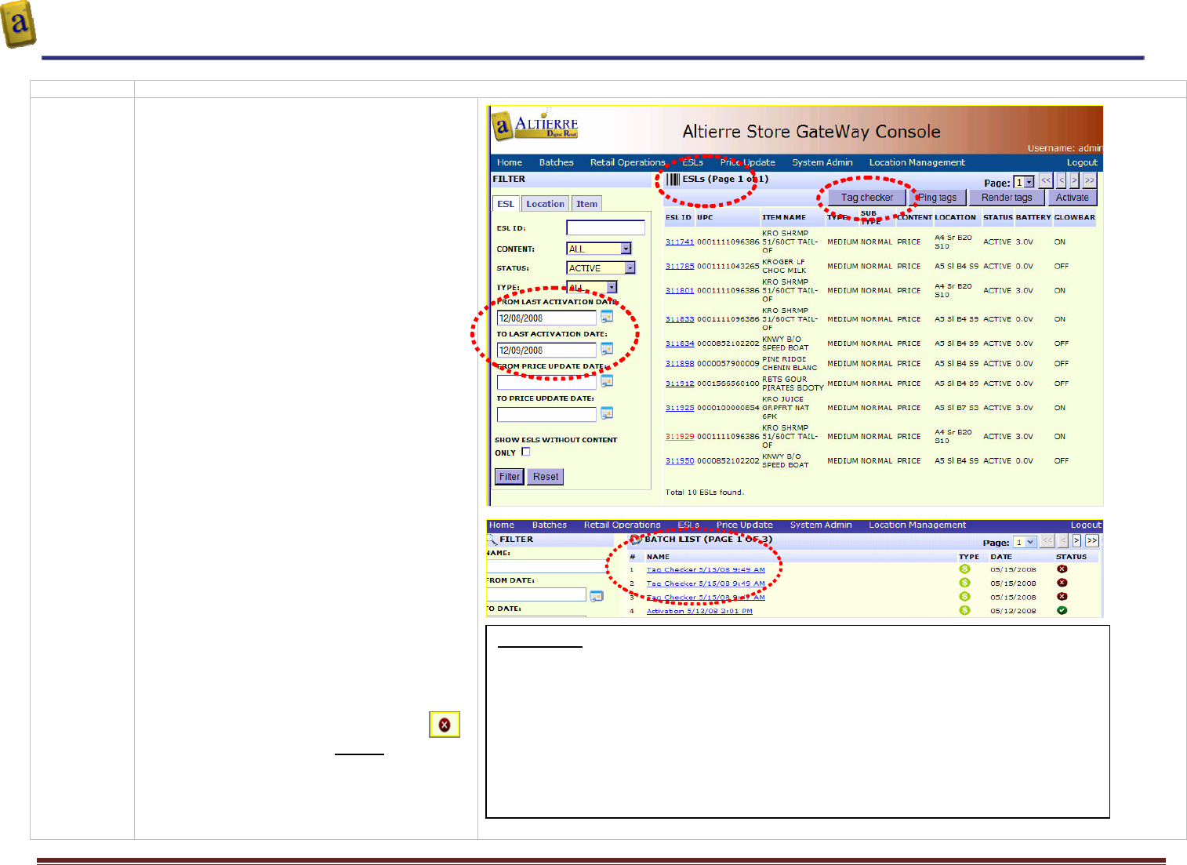
Task: Open Activation 5/13/08 2:01 PM batch link
Action: 699,611
